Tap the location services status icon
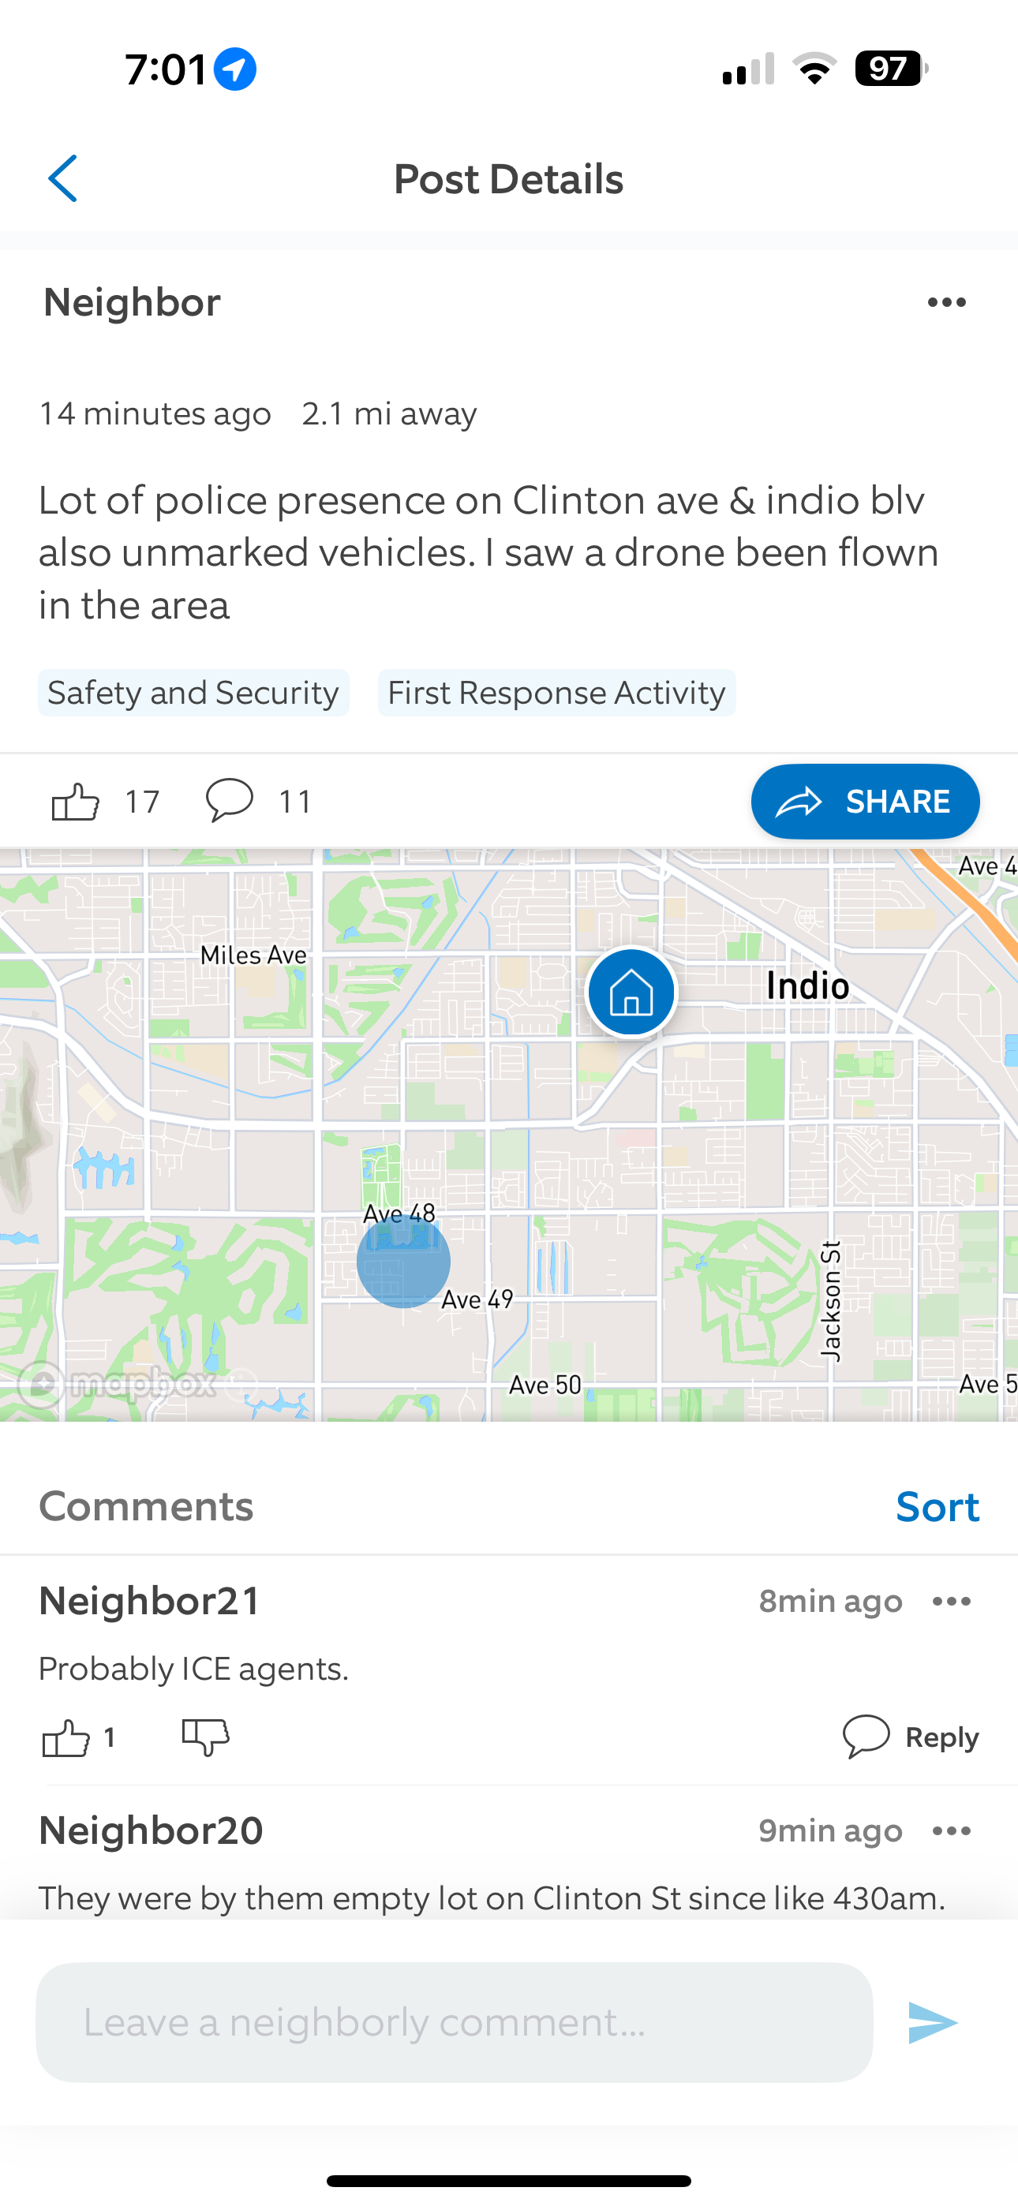1018x2206 pixels. (235, 69)
